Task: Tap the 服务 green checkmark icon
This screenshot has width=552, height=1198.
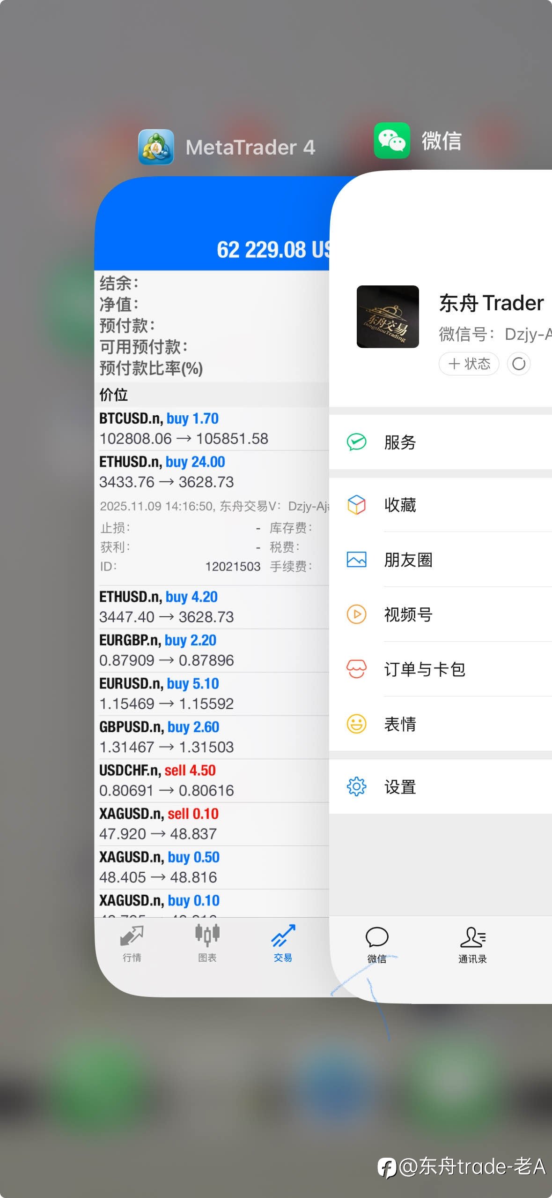Action: pyautogui.click(x=356, y=442)
